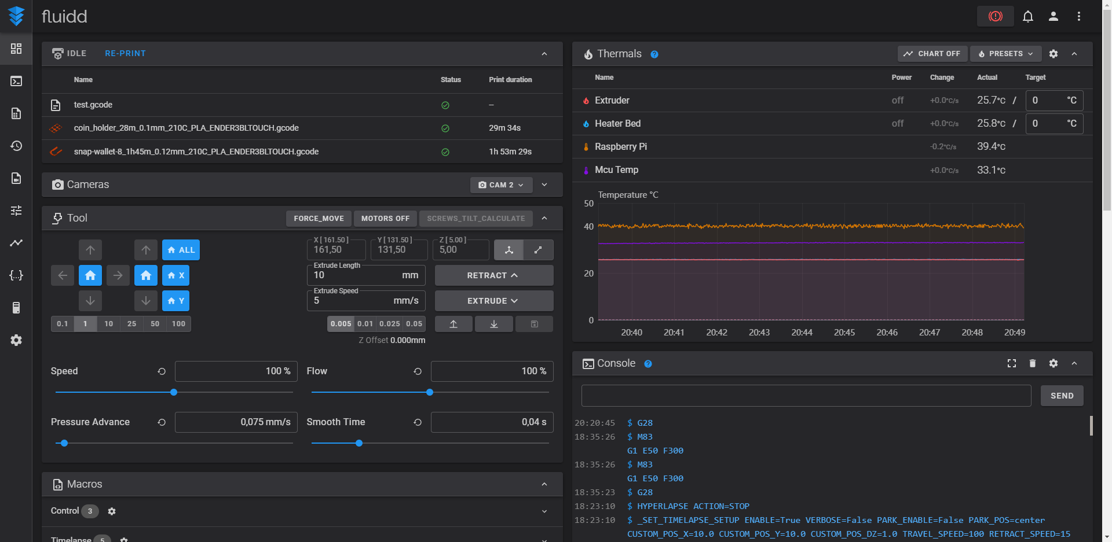Switch the Tool panel to relative positioning mode
The height and width of the screenshot is (542, 1112).
tap(538, 250)
